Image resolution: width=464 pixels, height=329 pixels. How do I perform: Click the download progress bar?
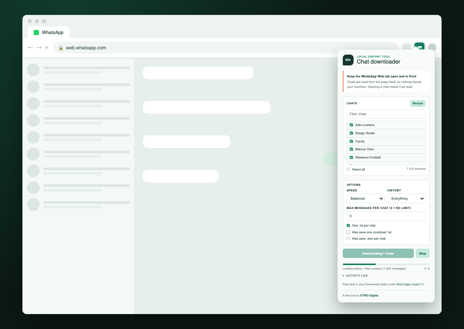click(386, 264)
